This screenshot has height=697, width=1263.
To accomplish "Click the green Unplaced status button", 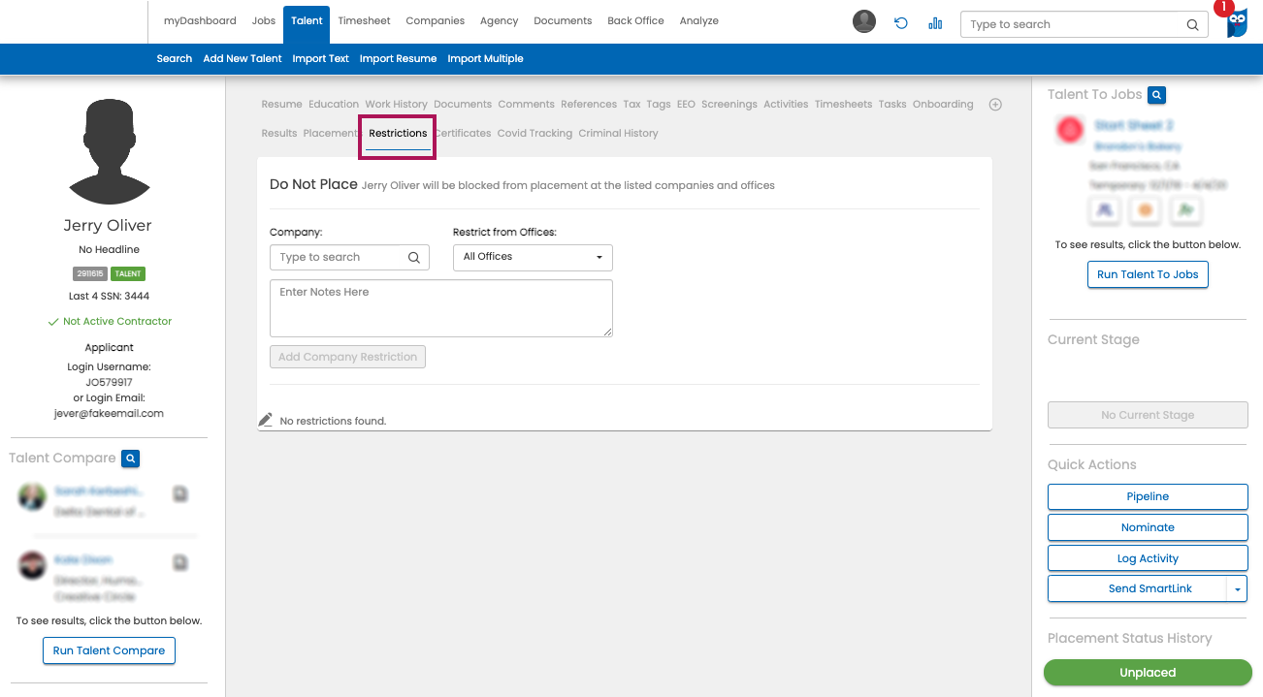I will 1148,673.
